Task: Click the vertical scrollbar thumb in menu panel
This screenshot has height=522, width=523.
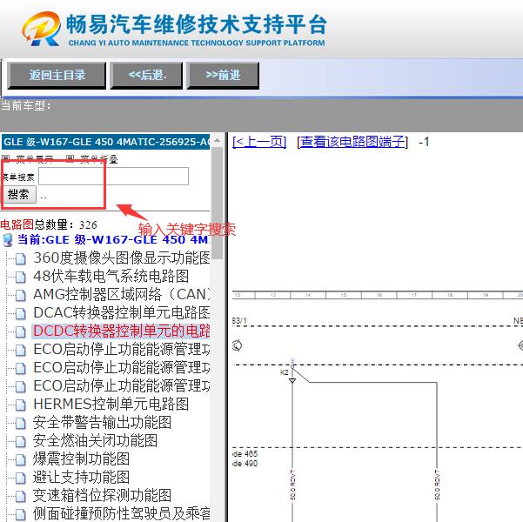Action: (218, 203)
